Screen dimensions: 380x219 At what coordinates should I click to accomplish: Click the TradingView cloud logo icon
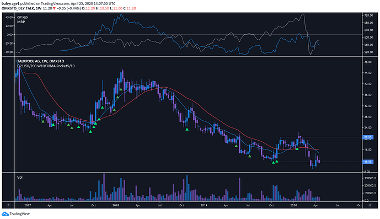5,214
